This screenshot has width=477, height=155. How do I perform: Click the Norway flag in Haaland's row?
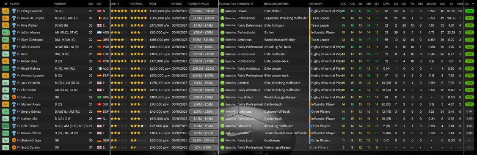(x=99, y=11)
